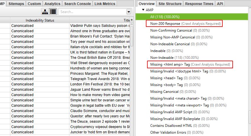251x136 pixels.
Task: Click the Indexability Status column header
Action: (x=40, y=20)
